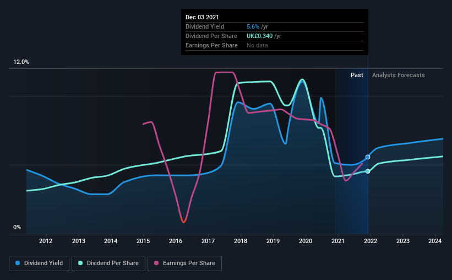Click the UK£0.340 dividend per share value
452x280 pixels.
coord(259,36)
